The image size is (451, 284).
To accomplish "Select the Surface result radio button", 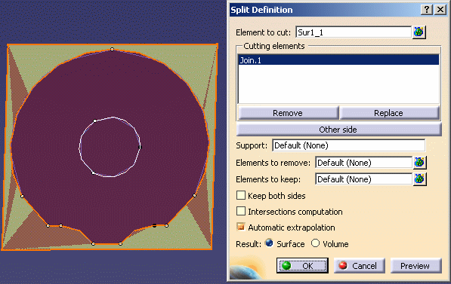I will coord(269,243).
